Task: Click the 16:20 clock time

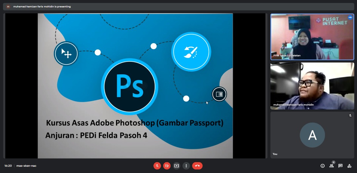Action: tap(8, 166)
